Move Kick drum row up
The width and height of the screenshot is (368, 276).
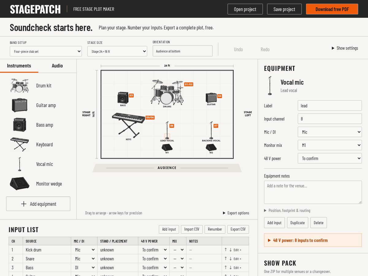coord(226,250)
